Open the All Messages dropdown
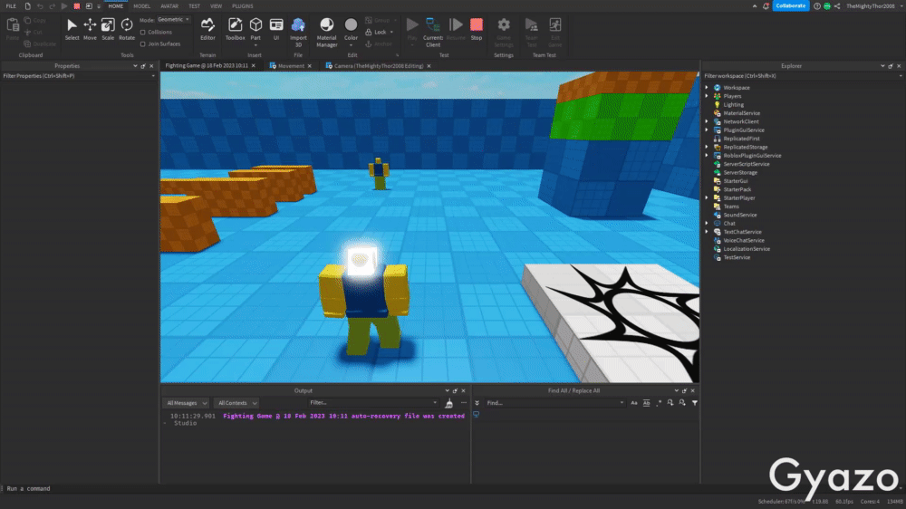 [x=186, y=403]
